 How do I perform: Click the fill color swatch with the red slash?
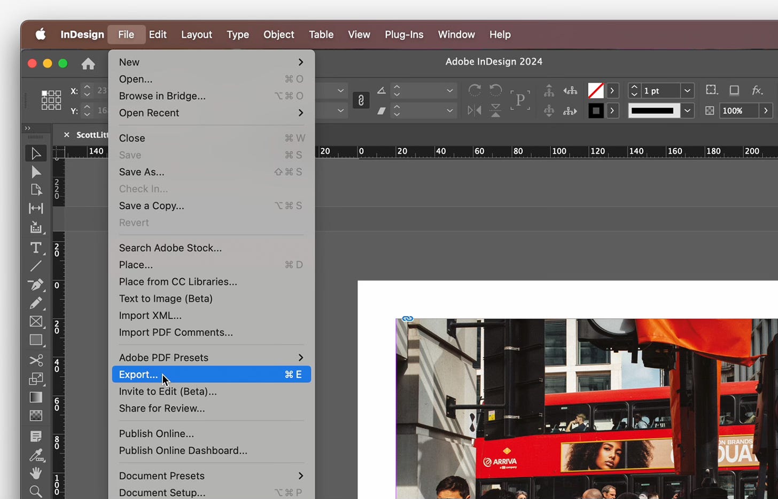595,91
